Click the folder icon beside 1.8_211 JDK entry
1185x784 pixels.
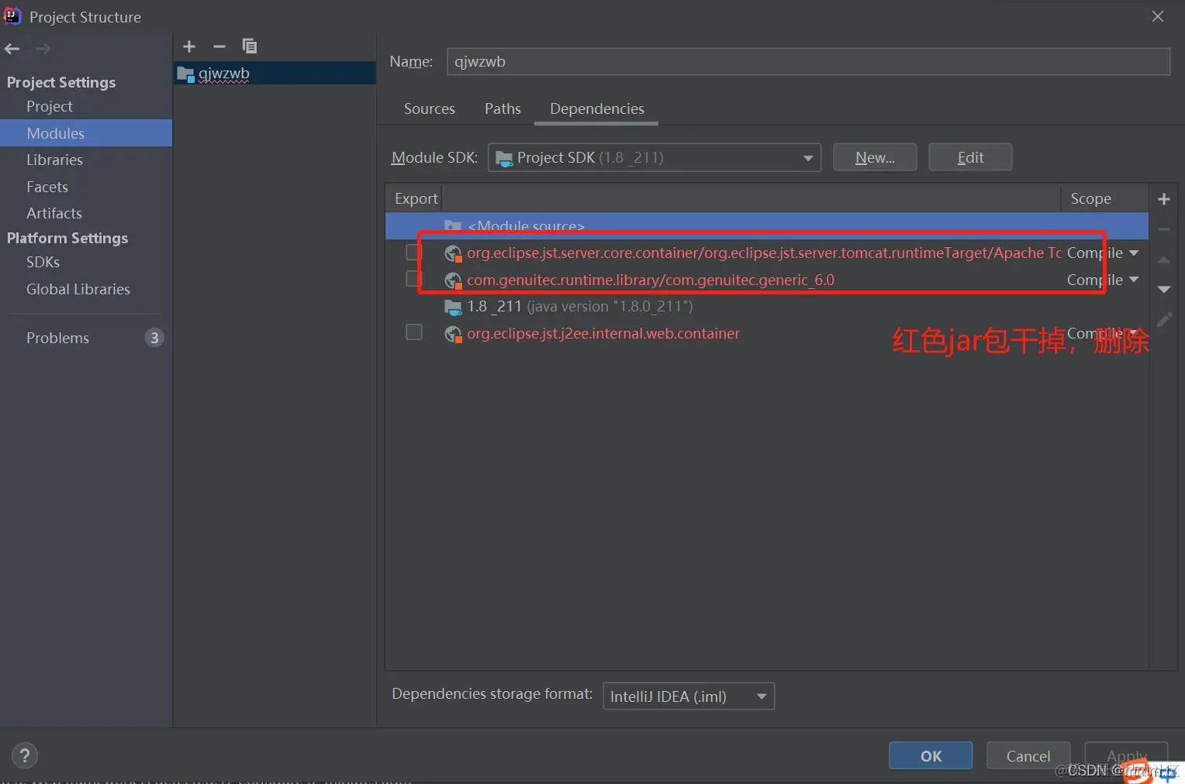[453, 308]
